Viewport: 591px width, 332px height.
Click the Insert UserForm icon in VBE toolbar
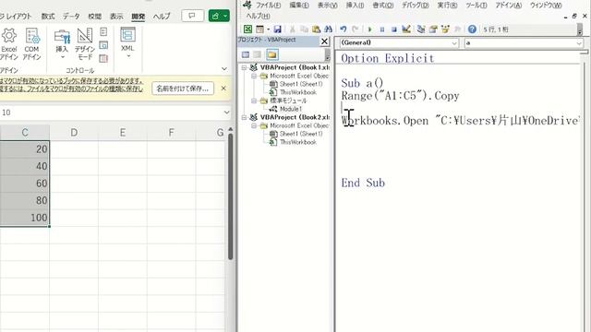[259, 29]
